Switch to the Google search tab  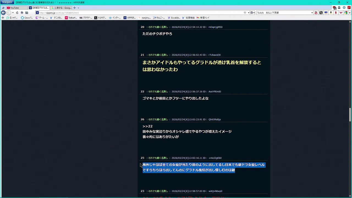click(x=61, y=8)
